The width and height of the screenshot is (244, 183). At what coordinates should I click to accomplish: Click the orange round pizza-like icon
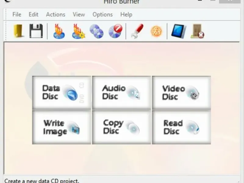pyautogui.click(x=156, y=31)
